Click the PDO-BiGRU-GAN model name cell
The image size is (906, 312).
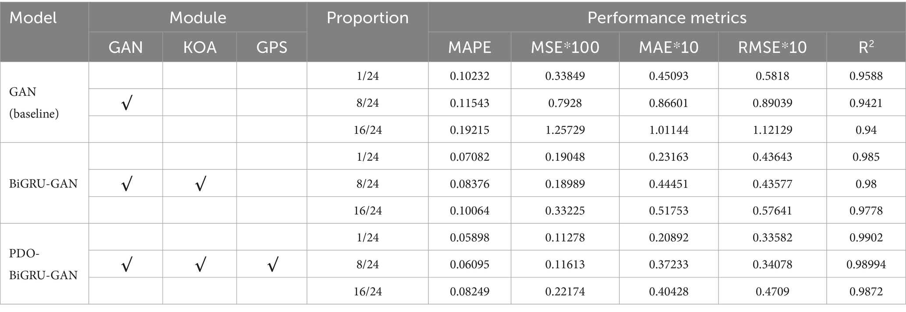pos(43,264)
